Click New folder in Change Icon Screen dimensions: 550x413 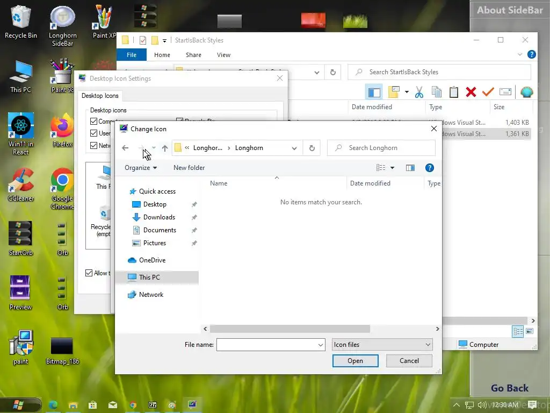(189, 168)
